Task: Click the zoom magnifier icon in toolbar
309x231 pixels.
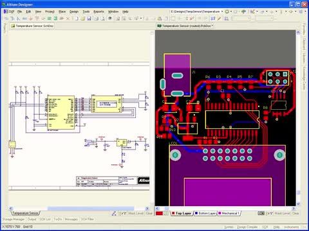Action: 130,19
